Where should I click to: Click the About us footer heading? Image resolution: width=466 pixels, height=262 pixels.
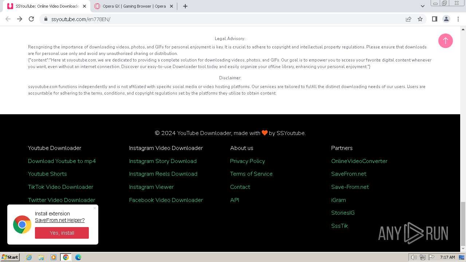tap(242, 148)
